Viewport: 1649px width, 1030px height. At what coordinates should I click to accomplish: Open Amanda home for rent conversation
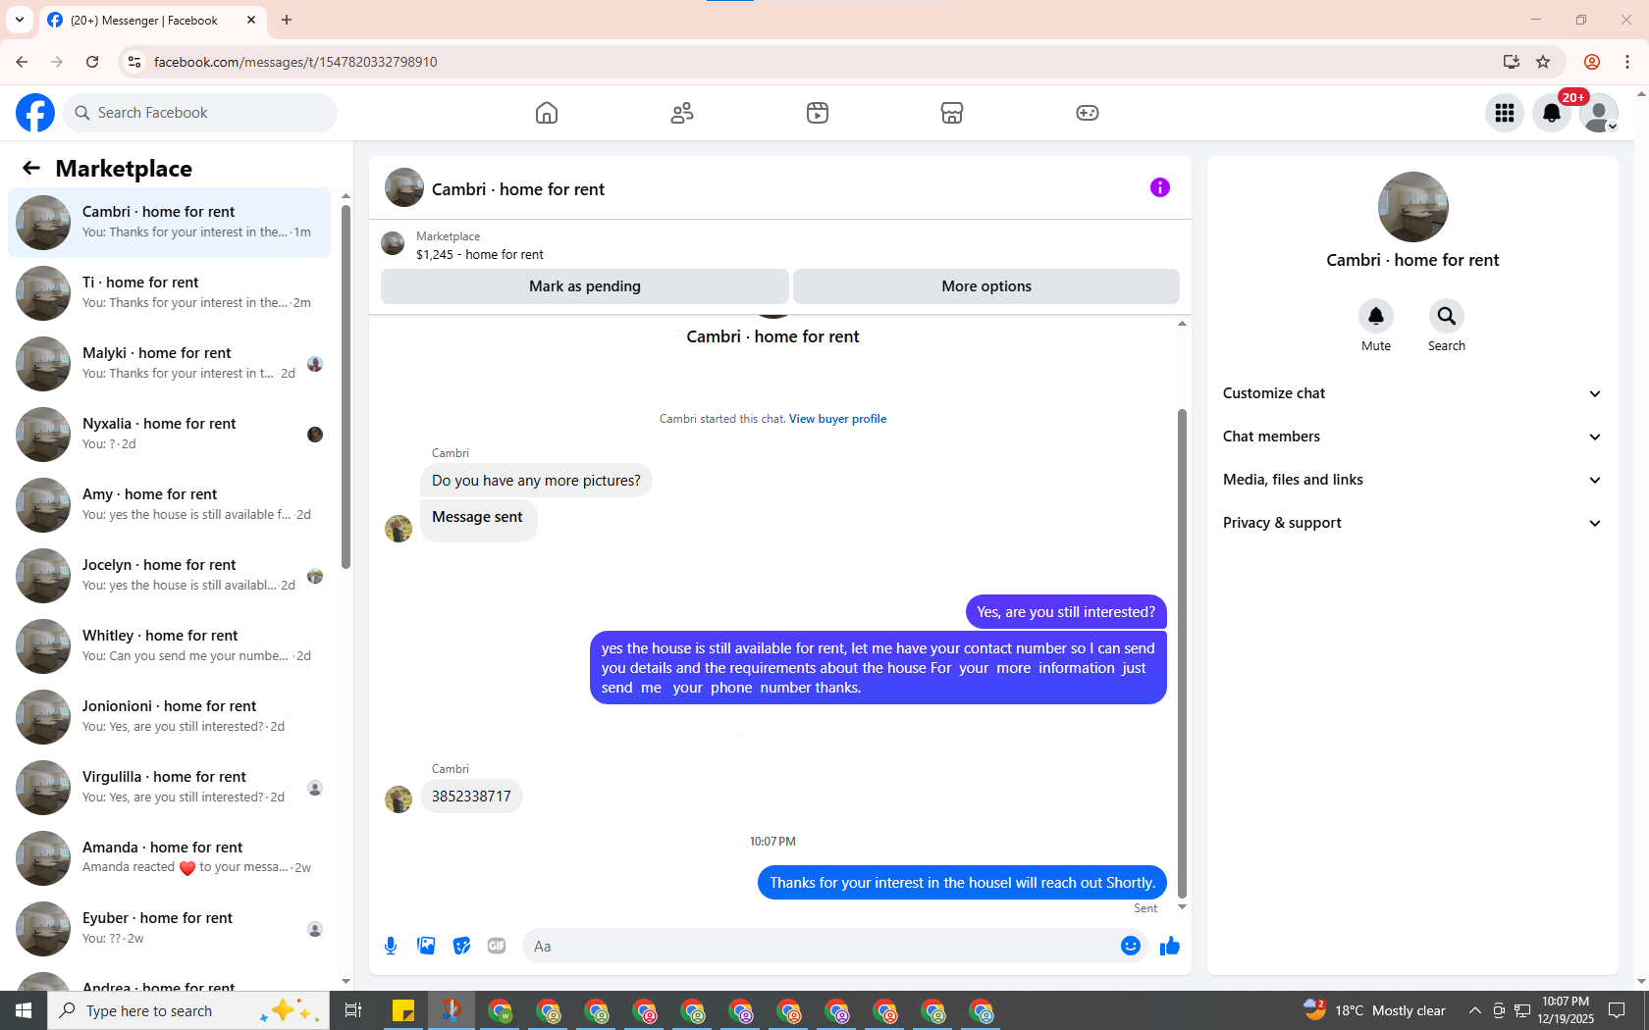pos(170,858)
